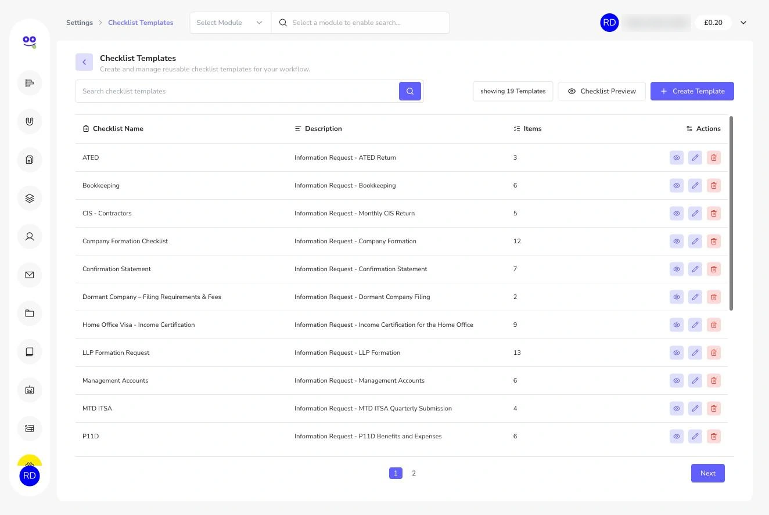The image size is (769, 515).
Task: Click the app logo at sidebar top
Action: click(30, 41)
